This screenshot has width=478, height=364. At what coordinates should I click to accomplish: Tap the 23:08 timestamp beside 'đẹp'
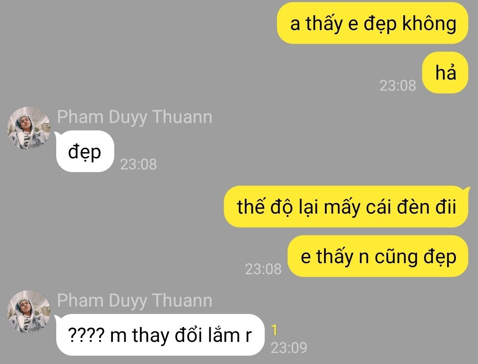point(139,164)
